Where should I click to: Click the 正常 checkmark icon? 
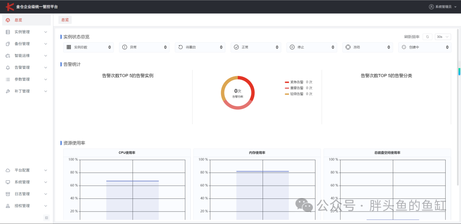pos(236,47)
